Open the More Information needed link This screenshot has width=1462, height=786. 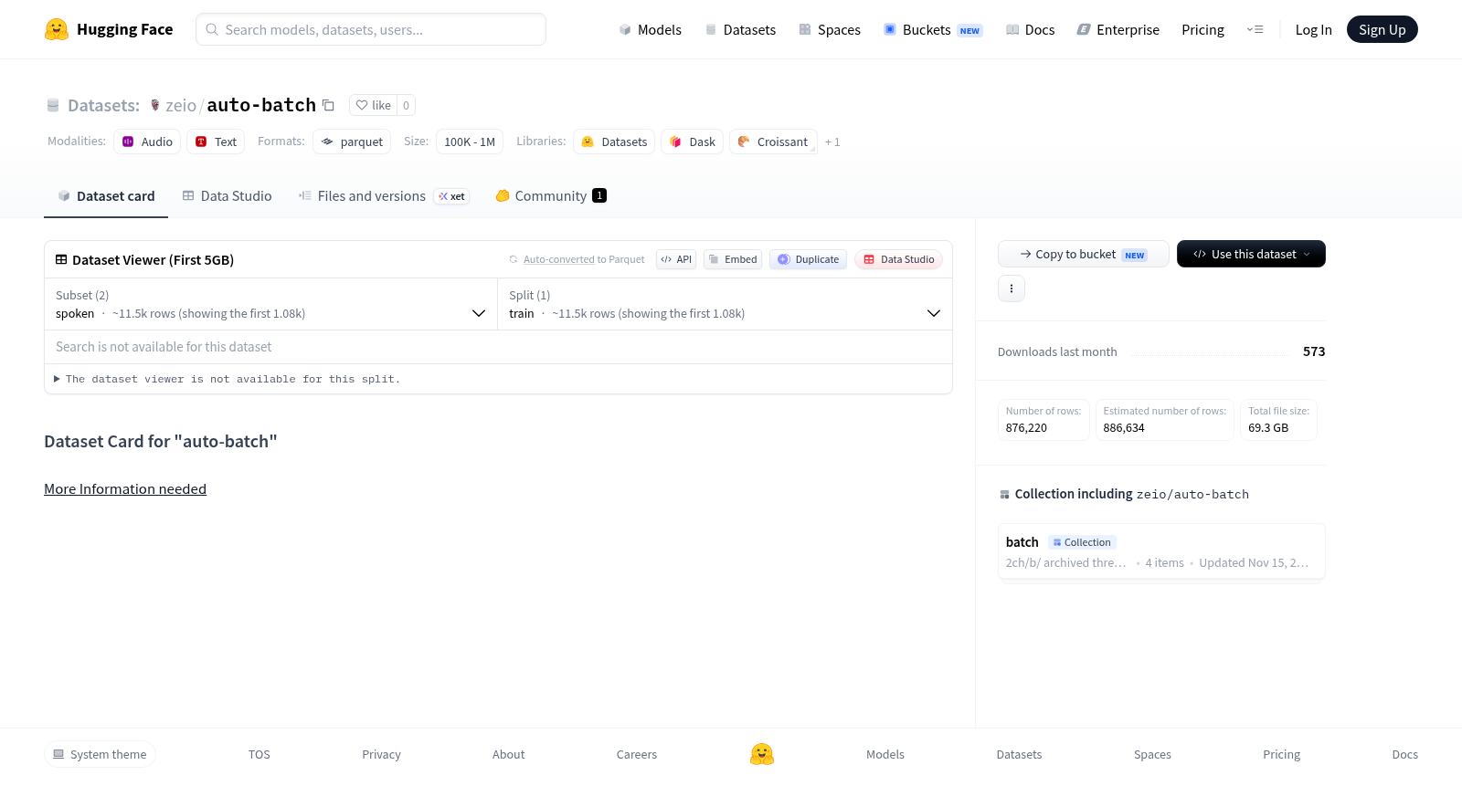[x=125, y=489]
